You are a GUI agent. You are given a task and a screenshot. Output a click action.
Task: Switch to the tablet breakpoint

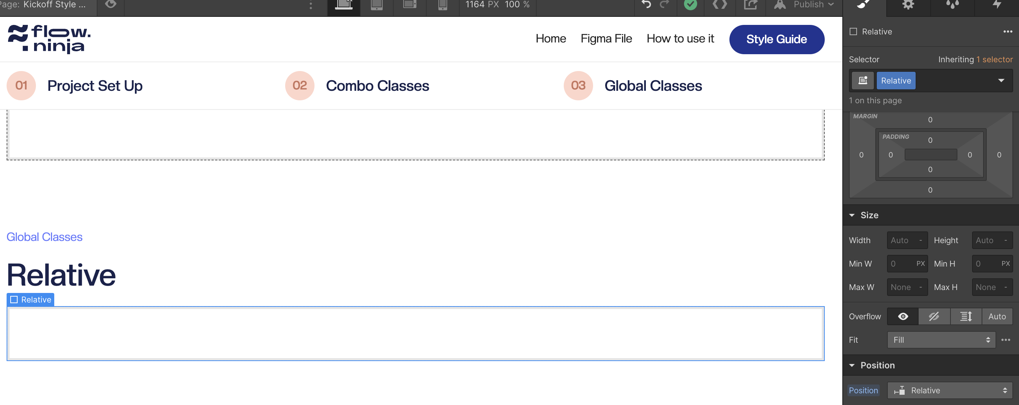tap(376, 4)
